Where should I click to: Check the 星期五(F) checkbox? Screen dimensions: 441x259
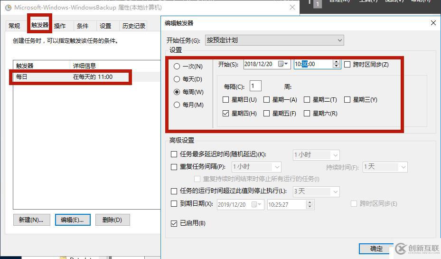tap(266, 113)
